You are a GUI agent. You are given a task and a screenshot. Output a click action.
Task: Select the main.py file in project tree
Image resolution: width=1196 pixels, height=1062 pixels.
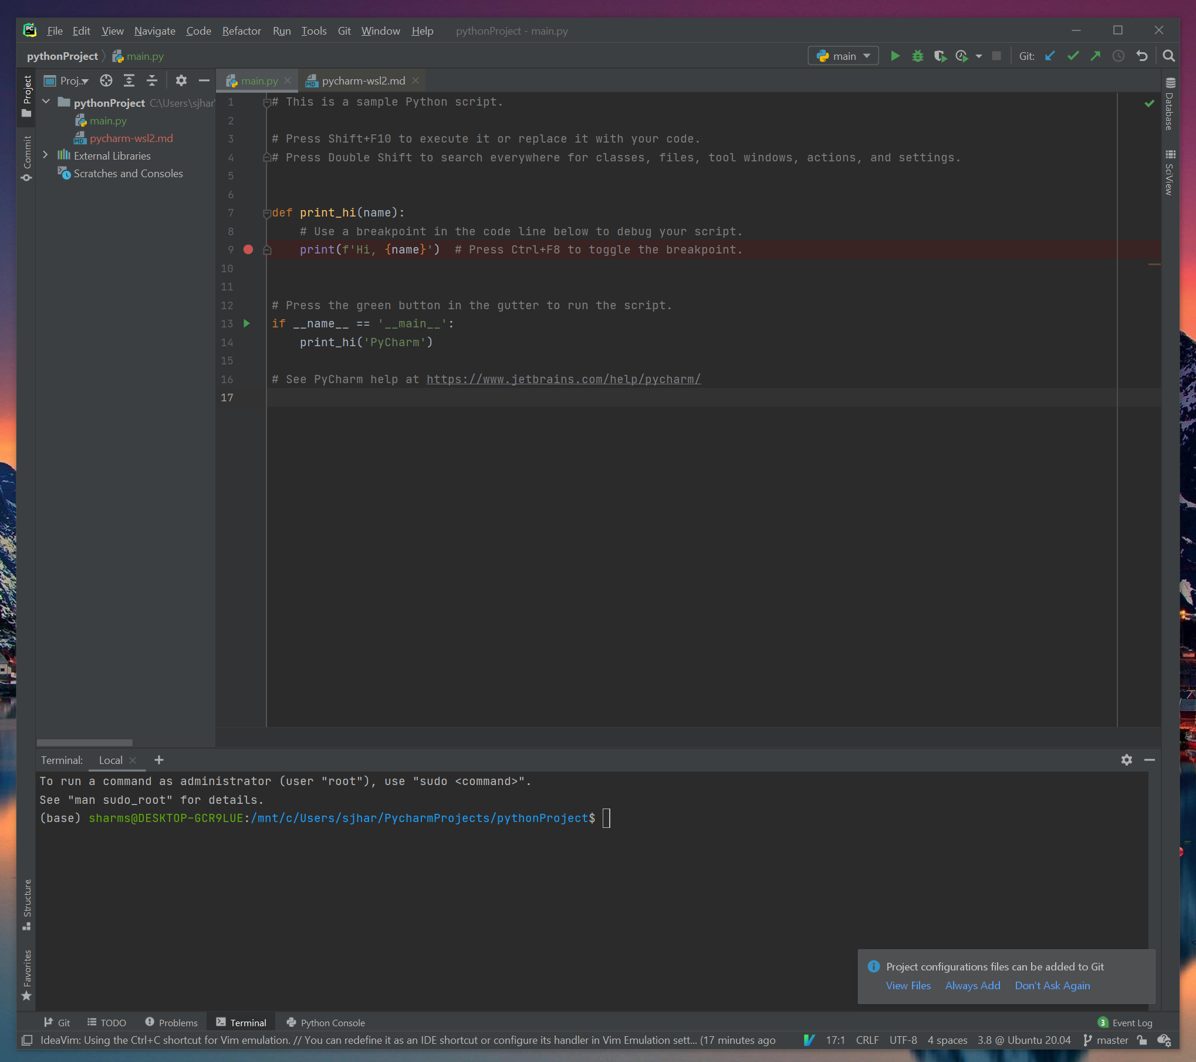(x=107, y=120)
